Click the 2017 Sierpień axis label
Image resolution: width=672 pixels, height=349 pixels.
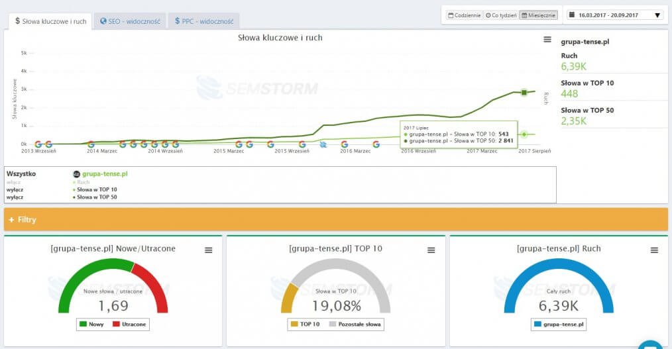click(534, 151)
